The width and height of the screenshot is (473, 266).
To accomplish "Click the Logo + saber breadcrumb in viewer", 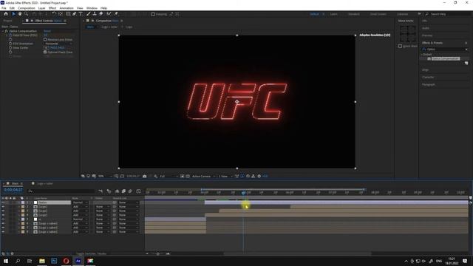I will click(109, 27).
